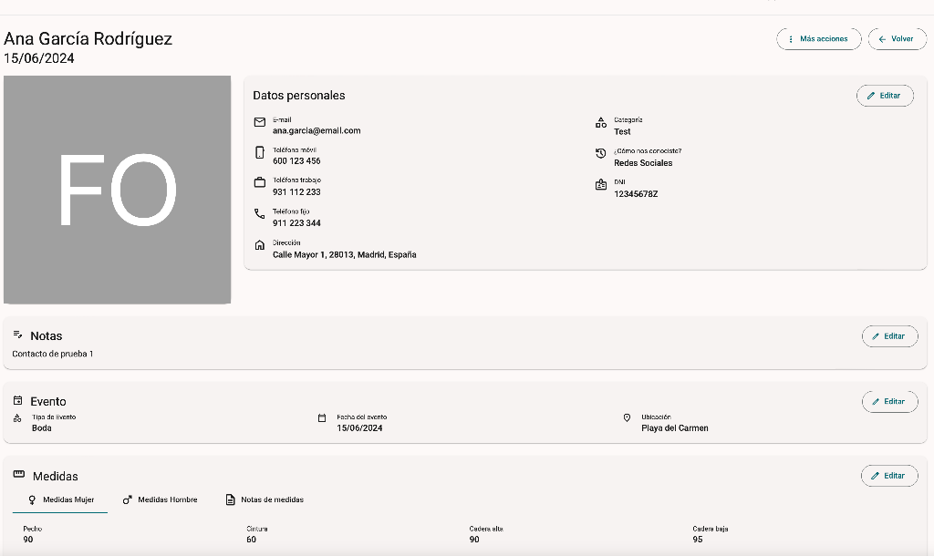The image size is (934, 556).
Task: Click the Tipo de Evento shapes icon
Action: 17,418
